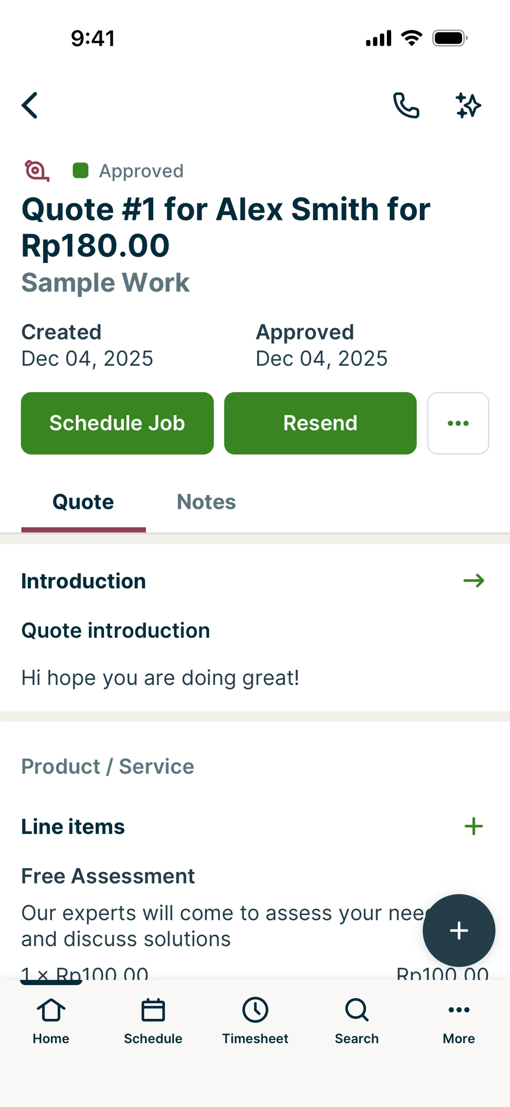This screenshot has width=510, height=1107.
Task: Tap the back chevron arrow
Action: click(x=30, y=105)
